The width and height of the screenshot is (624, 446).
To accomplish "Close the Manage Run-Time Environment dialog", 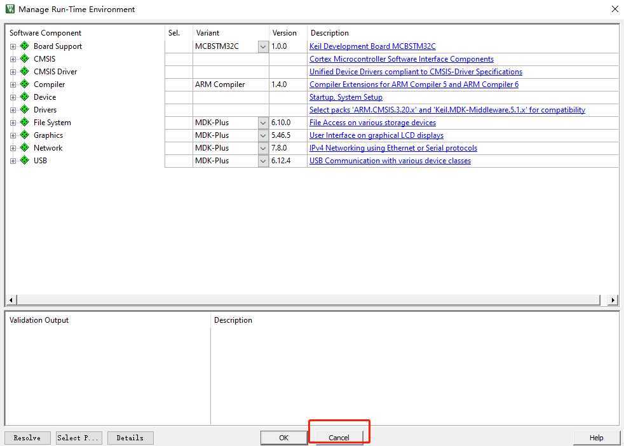I will tap(615, 9).
